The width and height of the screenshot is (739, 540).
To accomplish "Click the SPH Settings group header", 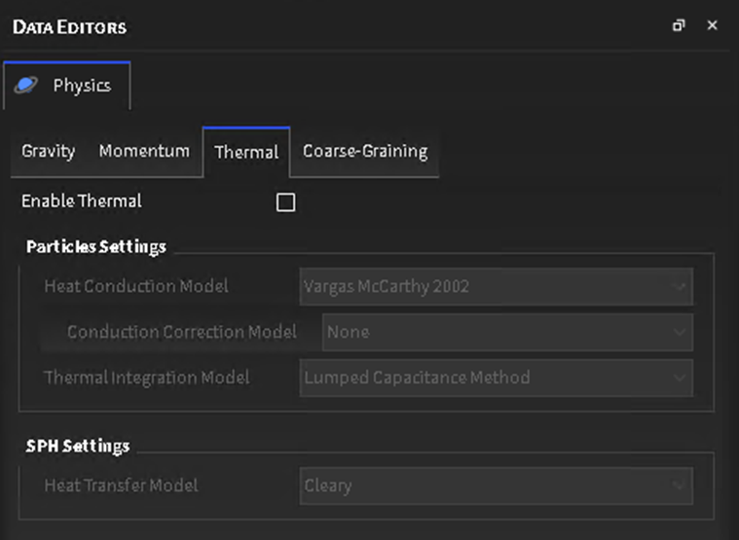I will tap(78, 446).
